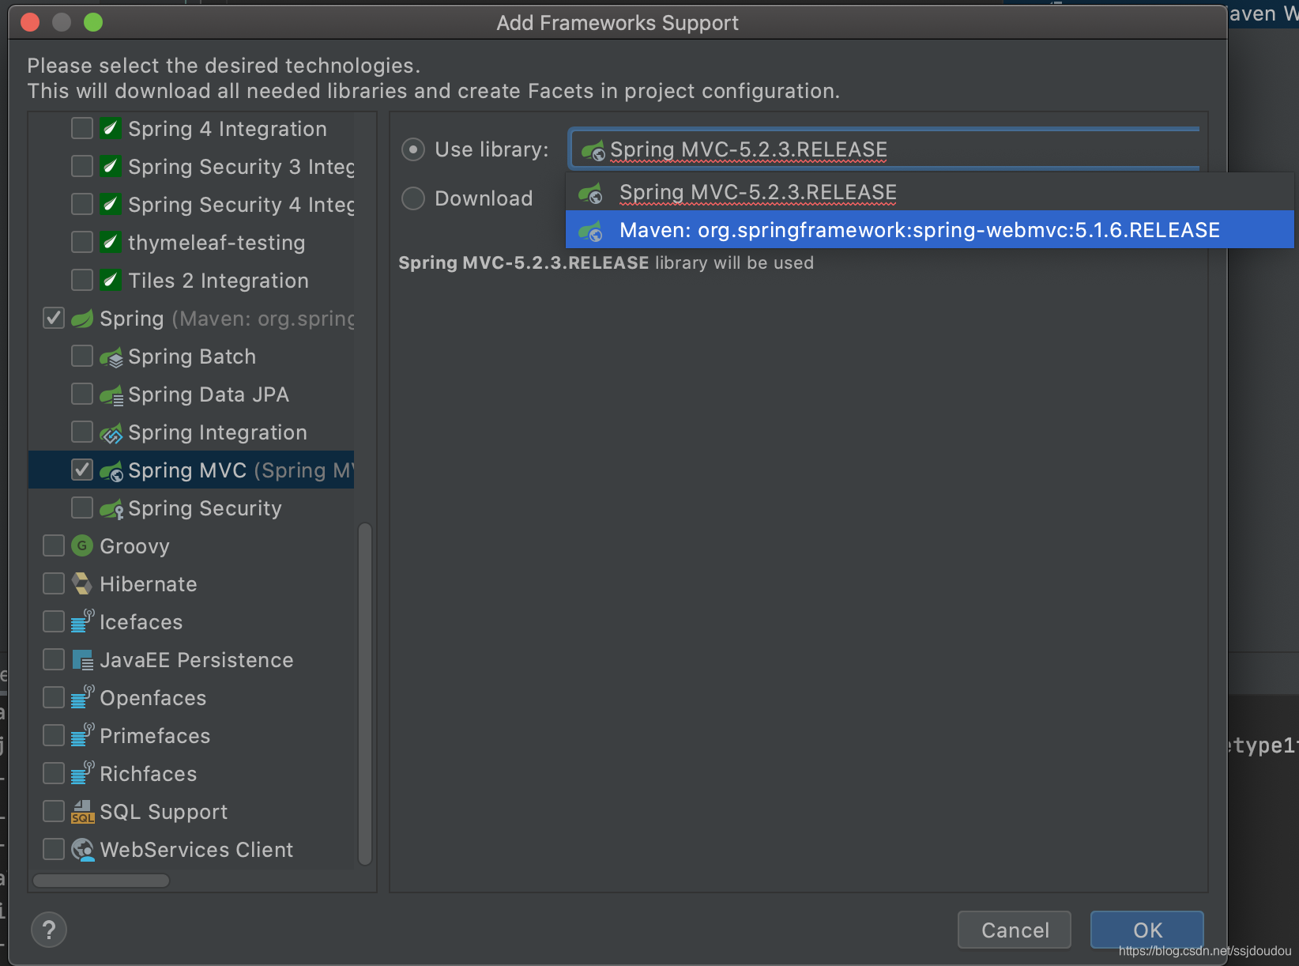This screenshot has height=966, width=1299.
Task: Check the Hibernate checkbox
Action: click(54, 583)
